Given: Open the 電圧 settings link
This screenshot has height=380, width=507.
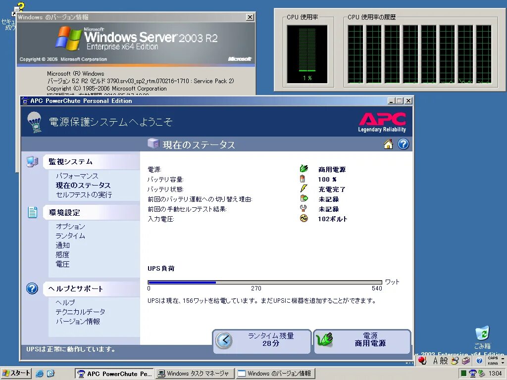Looking at the screenshot, I should [62, 264].
